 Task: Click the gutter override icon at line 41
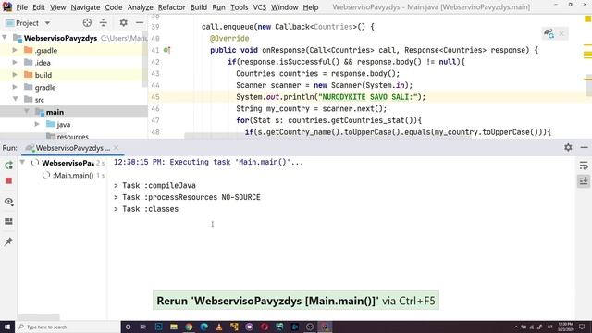tap(166, 50)
